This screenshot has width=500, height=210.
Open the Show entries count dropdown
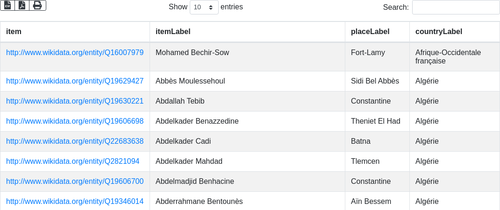point(204,7)
